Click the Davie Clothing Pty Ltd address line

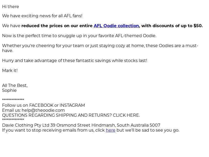pyautogui.click(x=81, y=125)
